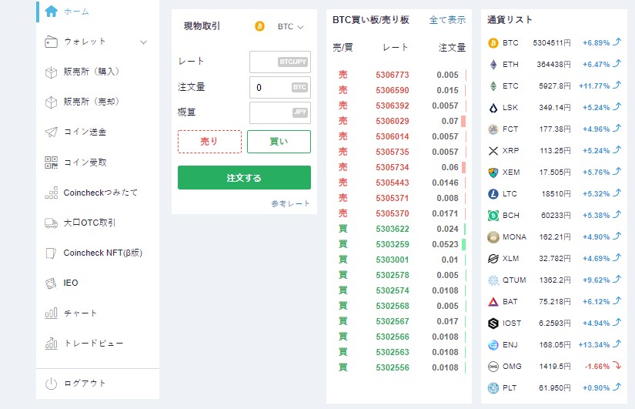The height and width of the screenshot is (409, 635).
Task: Open the BTC currency dropdown
Action: click(x=290, y=27)
